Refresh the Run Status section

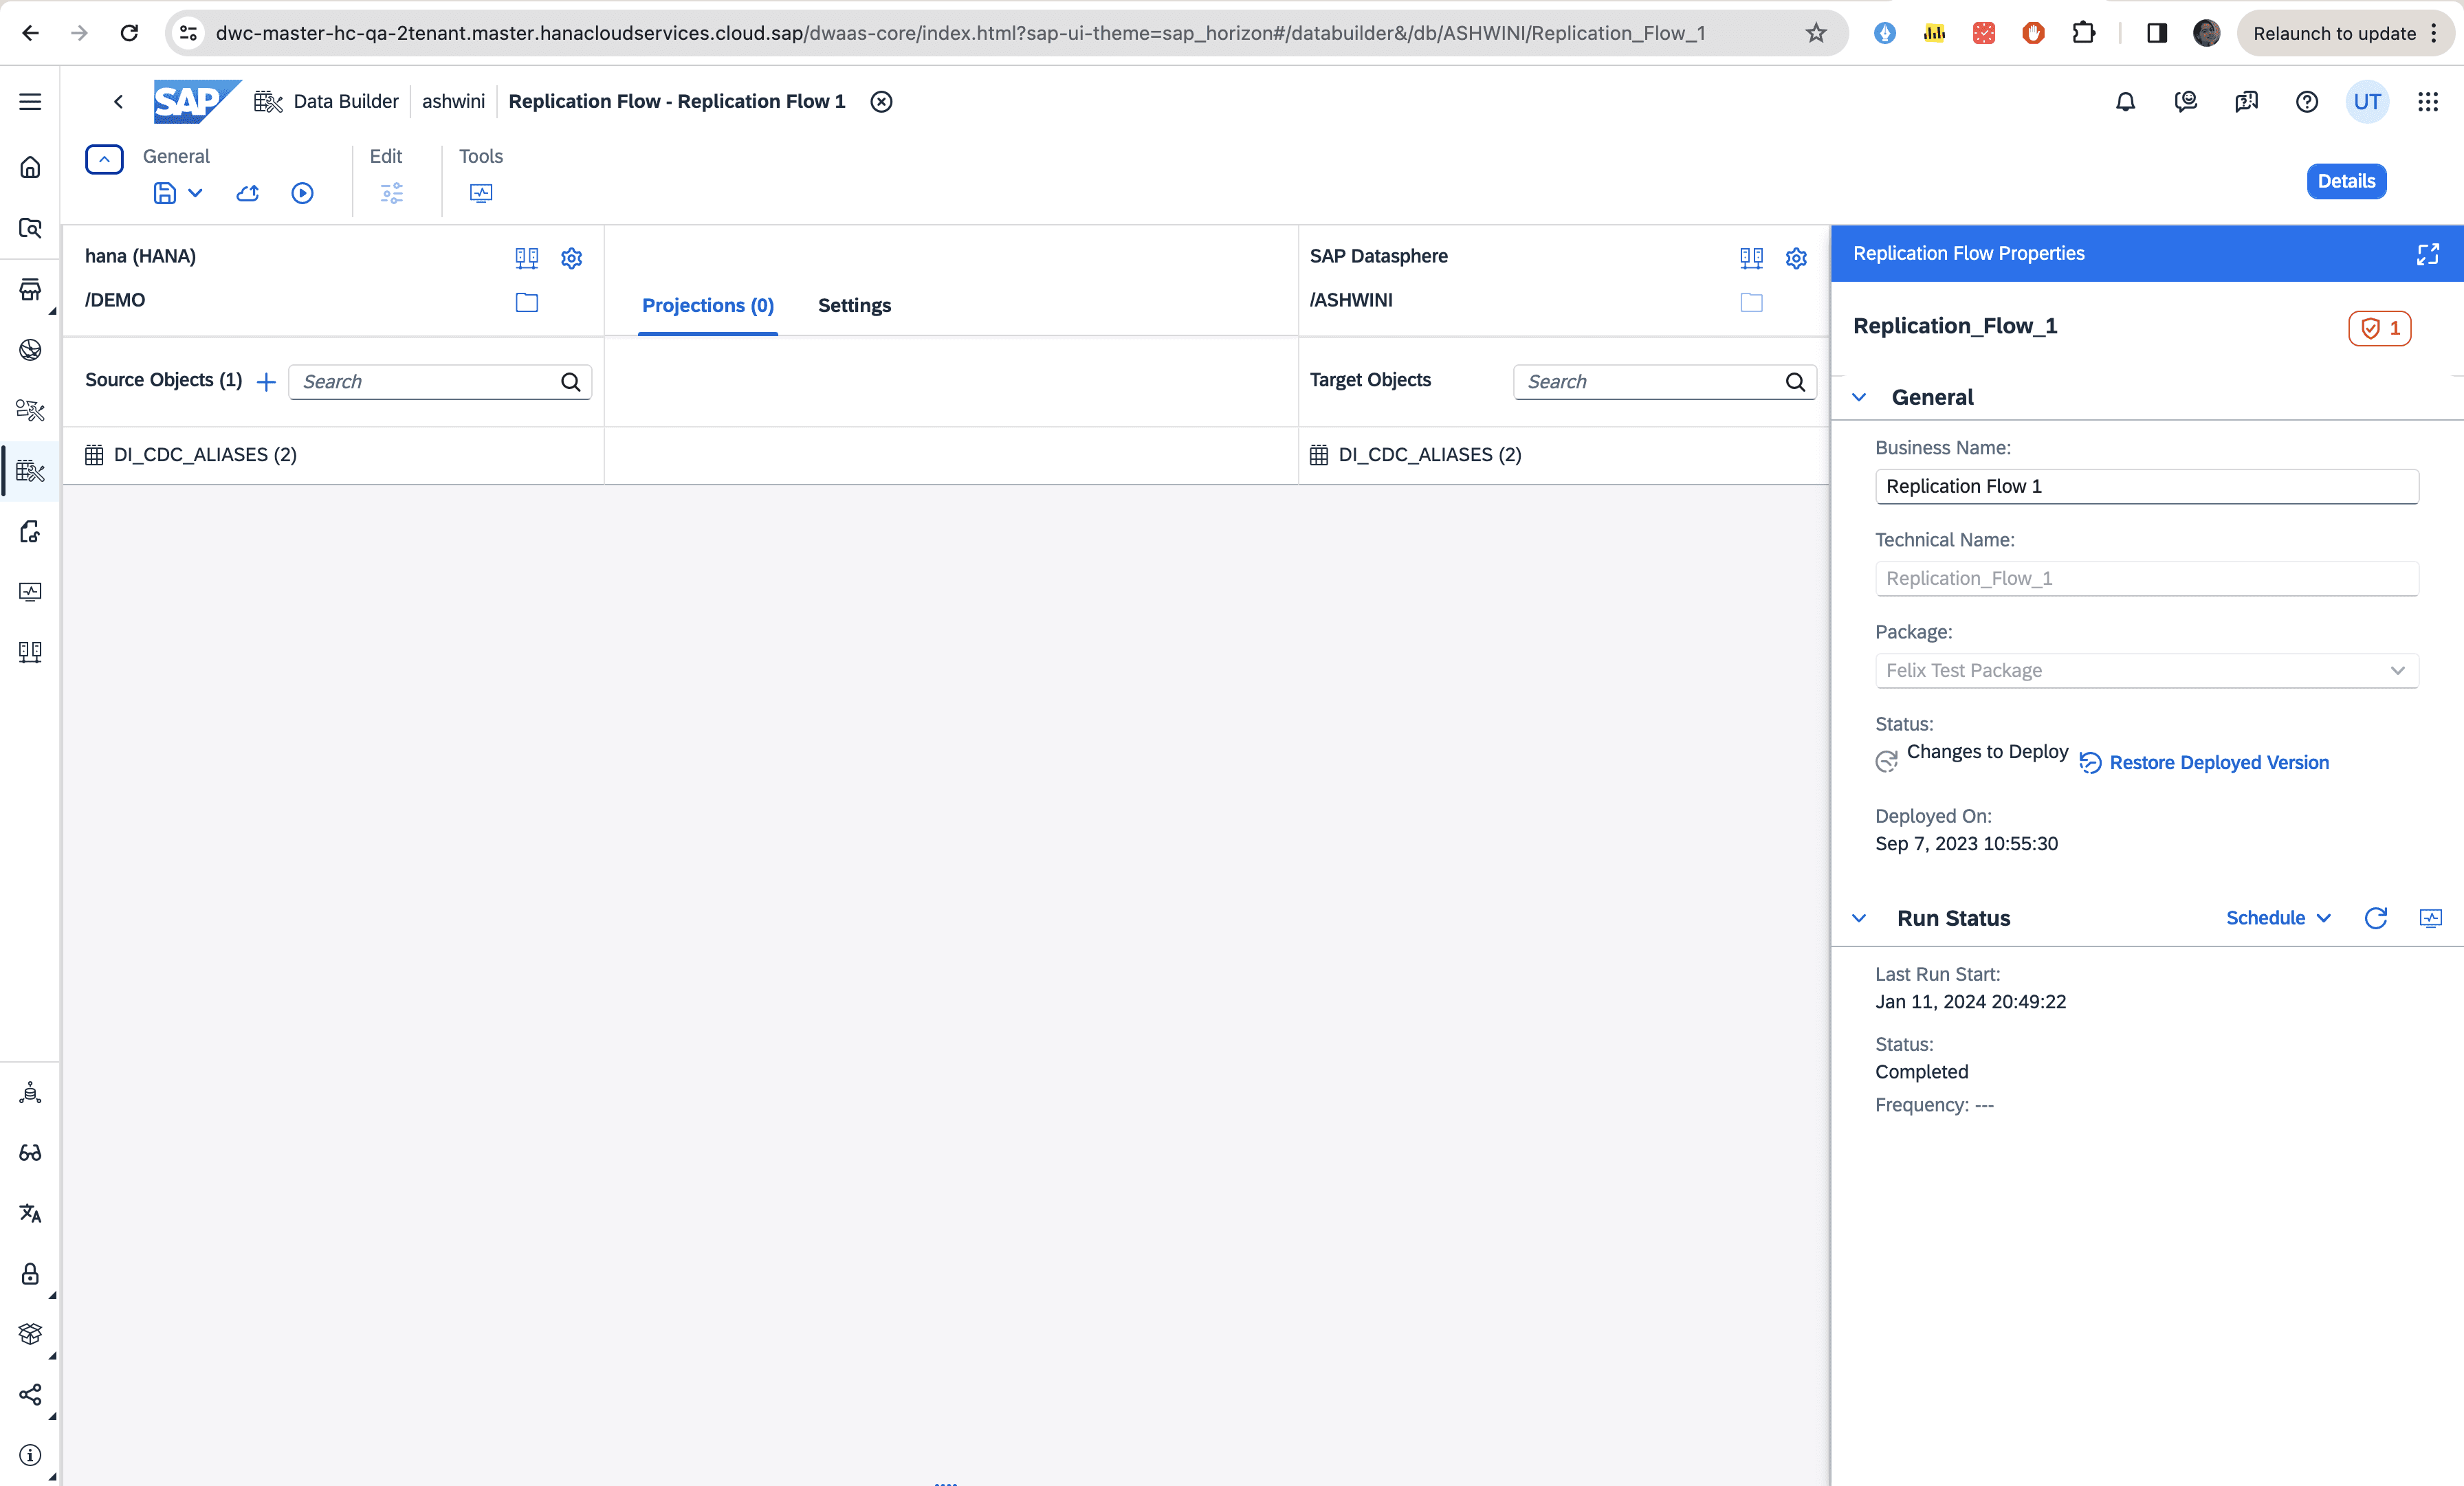point(2375,918)
